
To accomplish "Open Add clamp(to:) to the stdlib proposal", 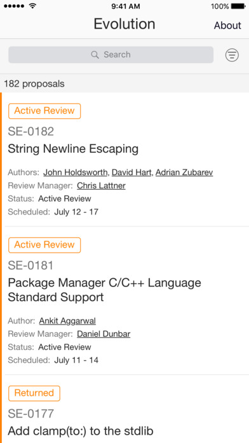I will click(81, 431).
